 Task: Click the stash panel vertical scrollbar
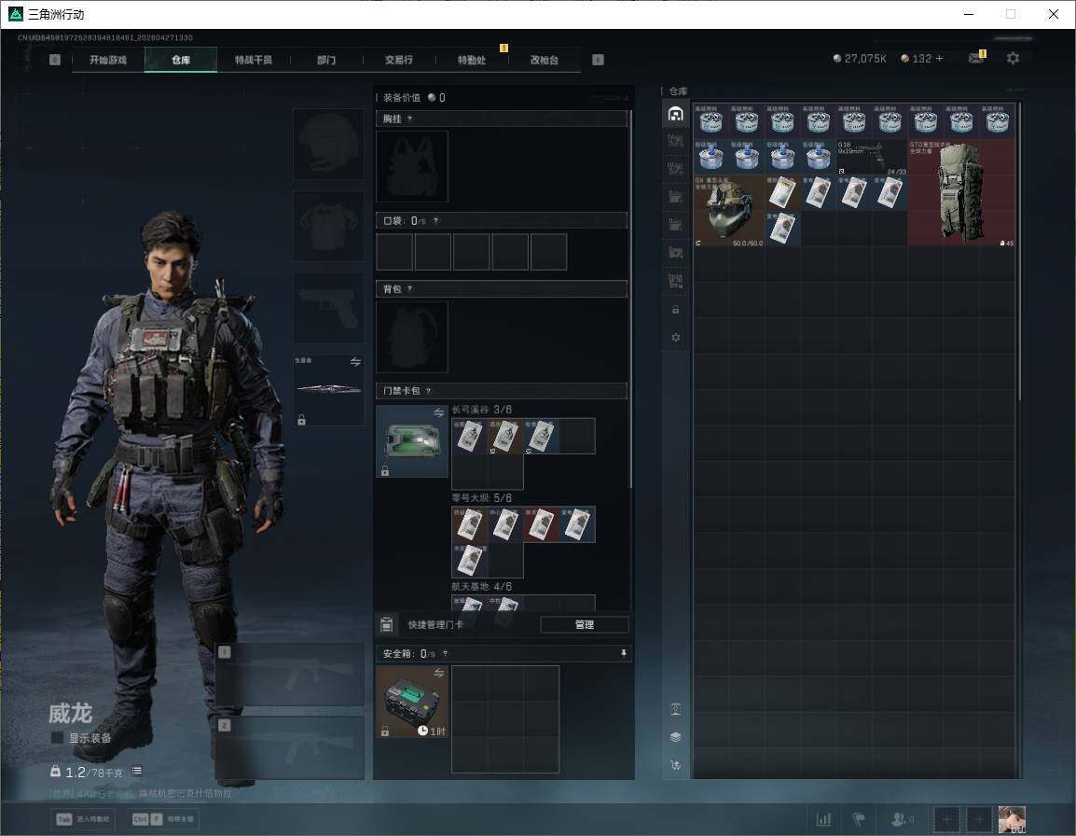pyautogui.click(x=1020, y=251)
